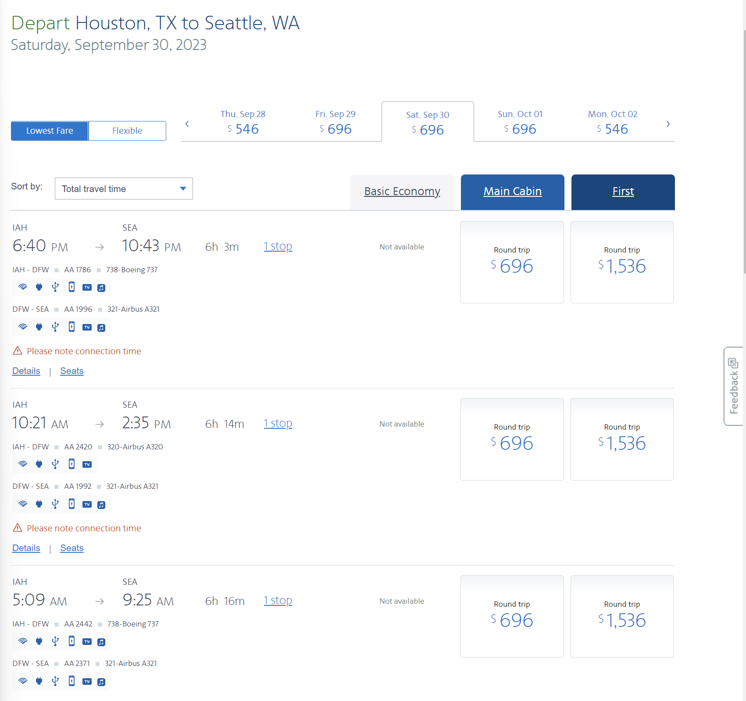View Seats for the 10:21 AM flight

[72, 548]
